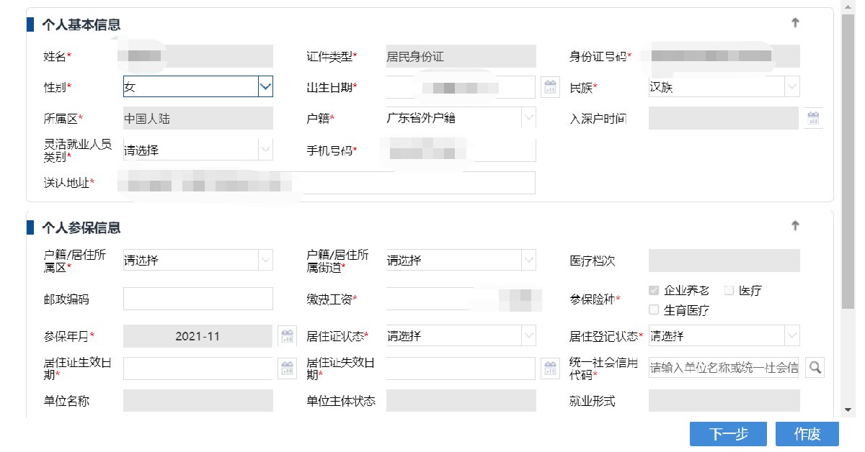865x452 pixels.
Task: Open the calendar picker for 入深户时间
Action: [x=813, y=118]
